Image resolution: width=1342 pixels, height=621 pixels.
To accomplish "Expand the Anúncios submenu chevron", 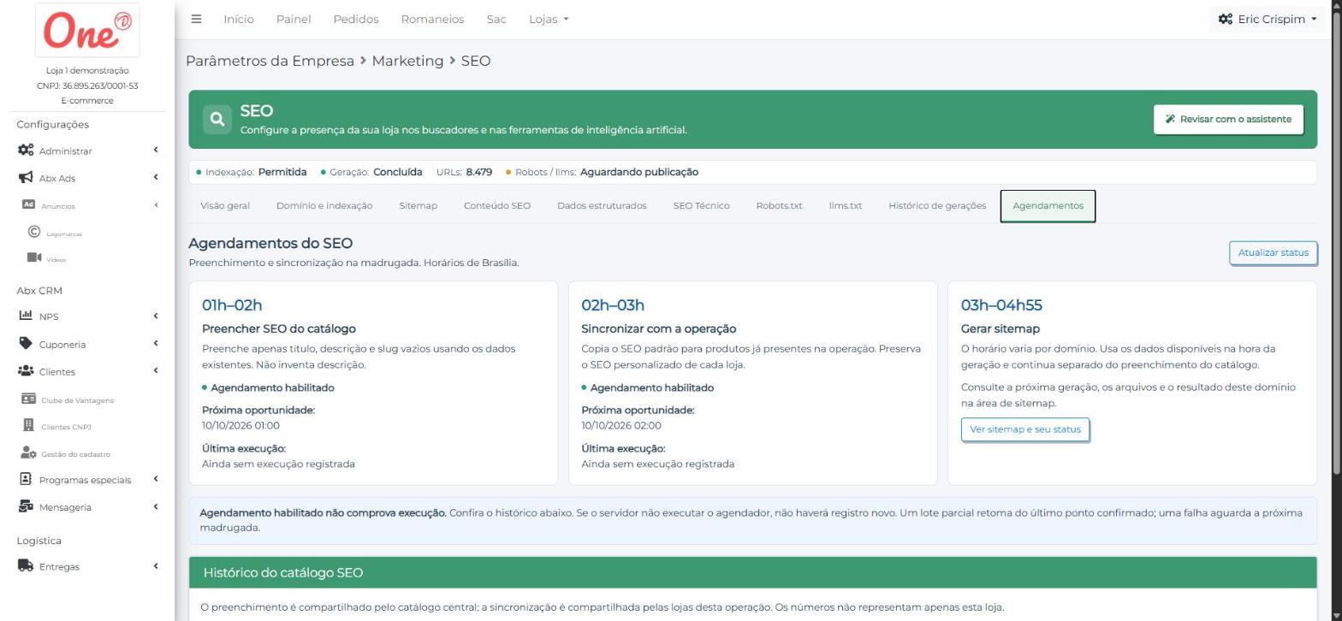I will (x=156, y=204).
